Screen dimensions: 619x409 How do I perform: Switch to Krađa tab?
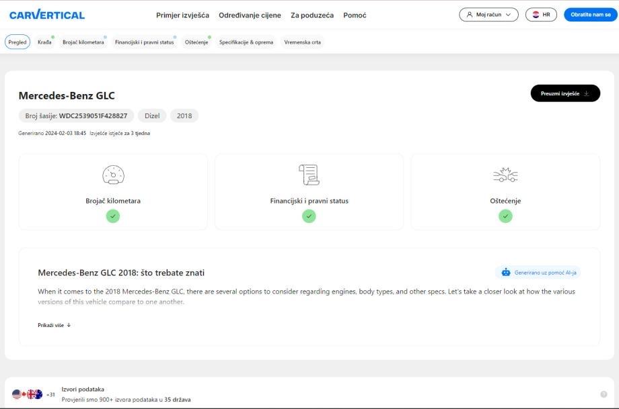tap(44, 42)
